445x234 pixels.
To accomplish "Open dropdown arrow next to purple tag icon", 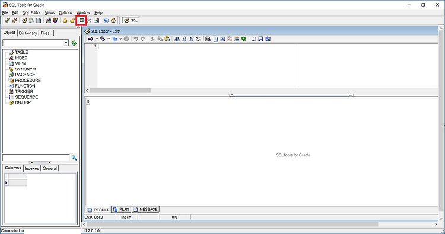I will [x=109, y=39].
